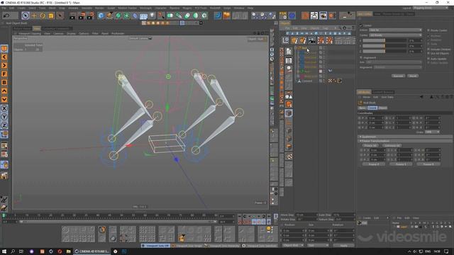
Task: Switch to Back view B icon
Action: tap(4, 82)
